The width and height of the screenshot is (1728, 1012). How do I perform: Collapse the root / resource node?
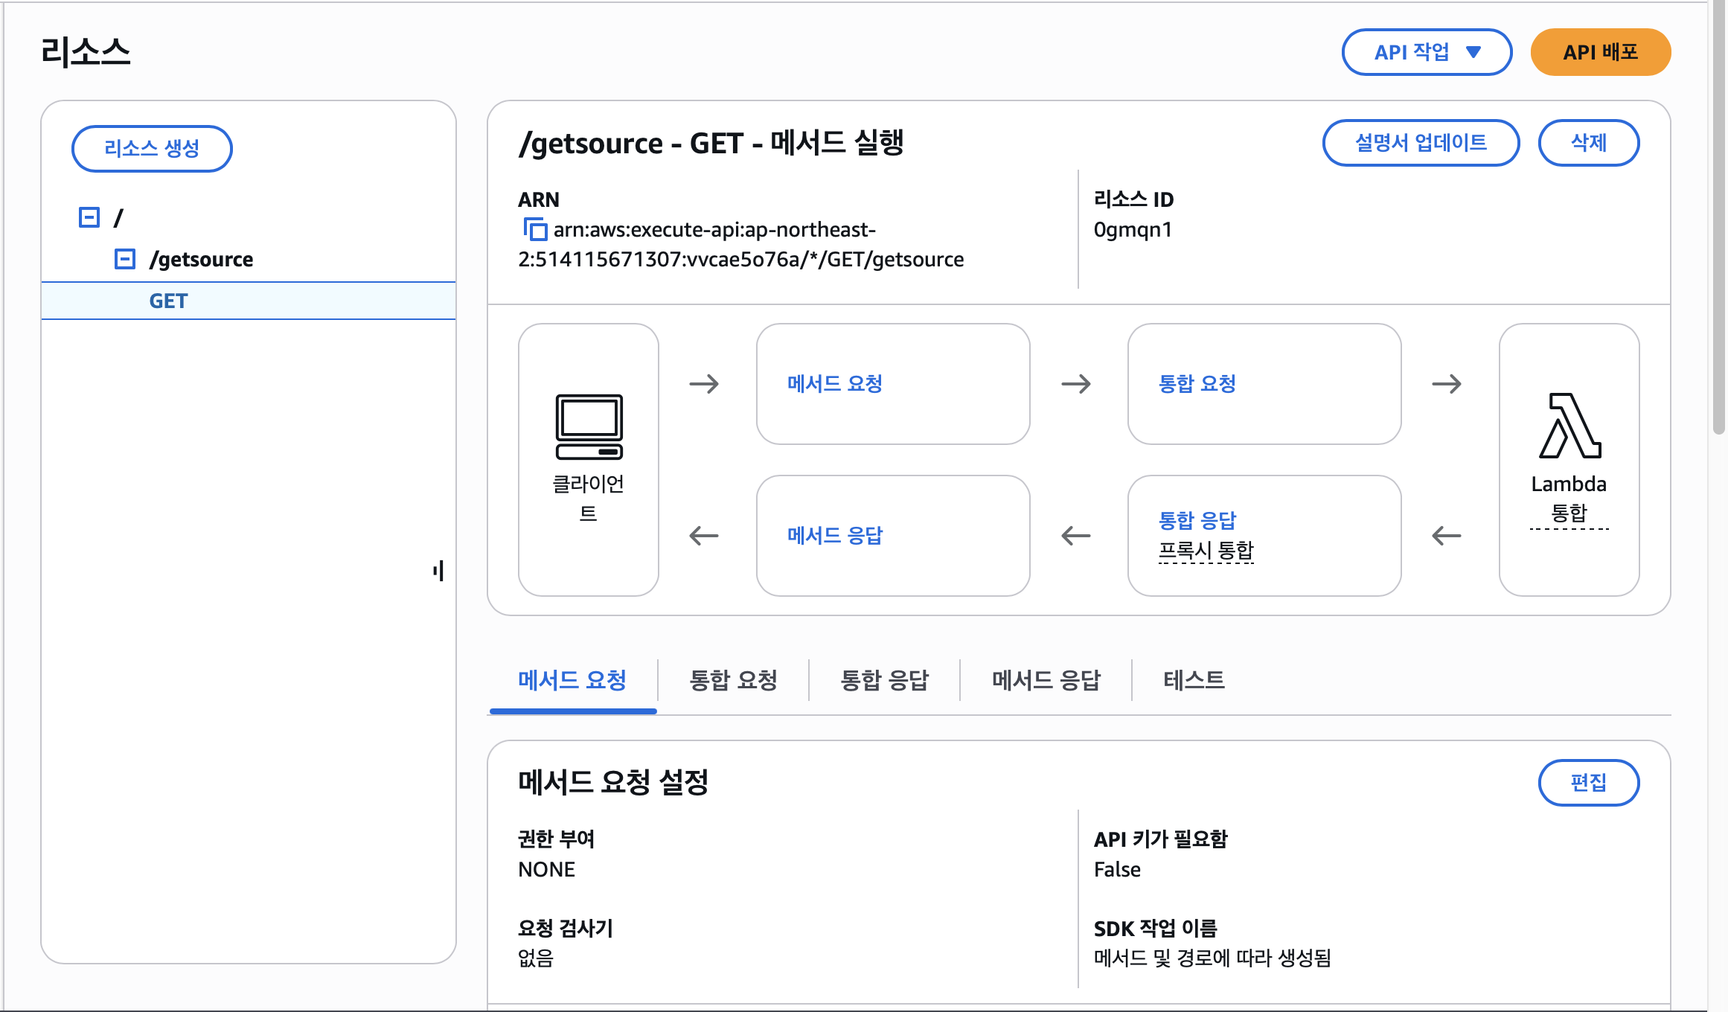[x=89, y=217]
